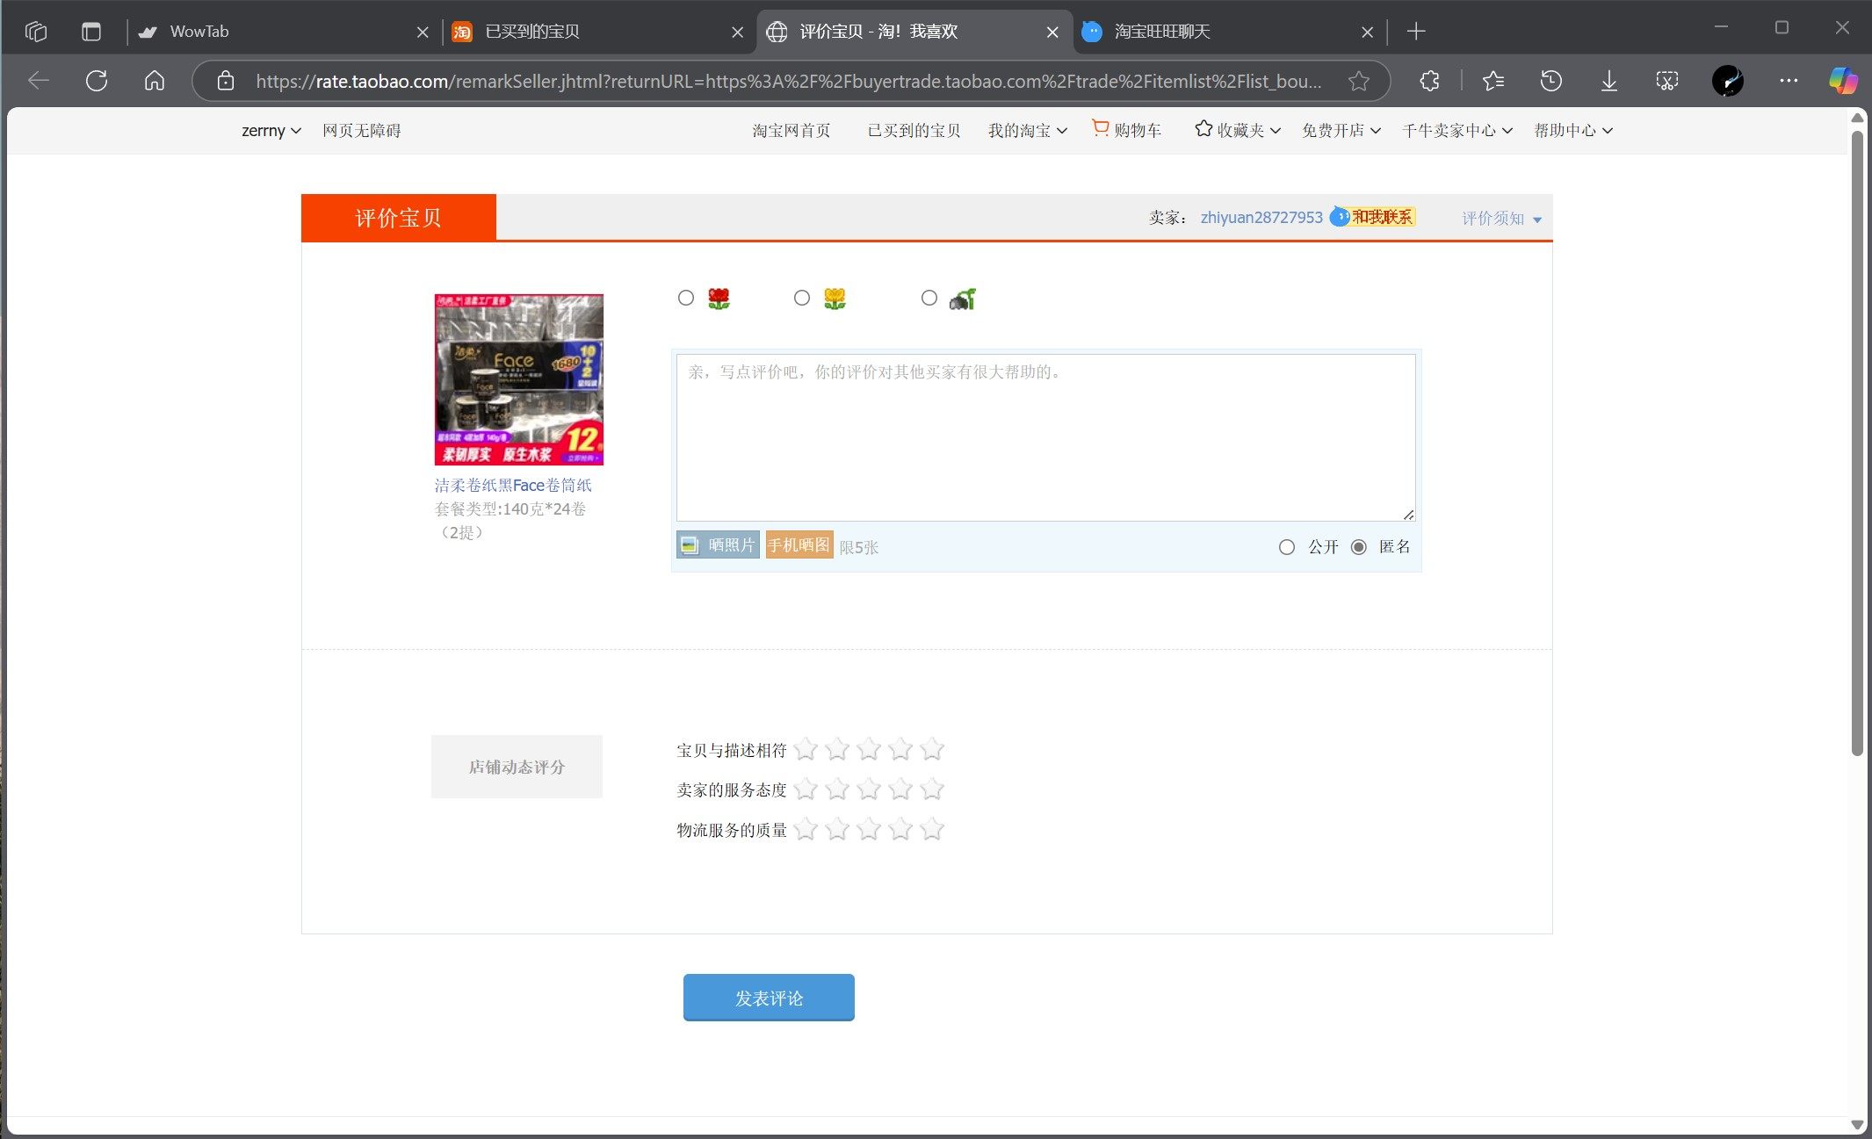Viewport: 1872px width, 1139px height.
Task: Select the red flower good rating icon
Action: [x=719, y=298]
